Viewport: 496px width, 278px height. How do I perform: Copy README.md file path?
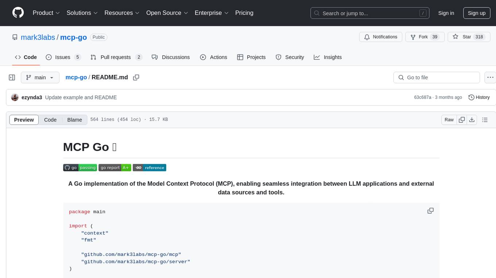click(x=136, y=78)
